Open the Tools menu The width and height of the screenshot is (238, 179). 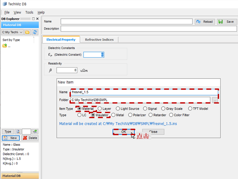click(x=29, y=12)
